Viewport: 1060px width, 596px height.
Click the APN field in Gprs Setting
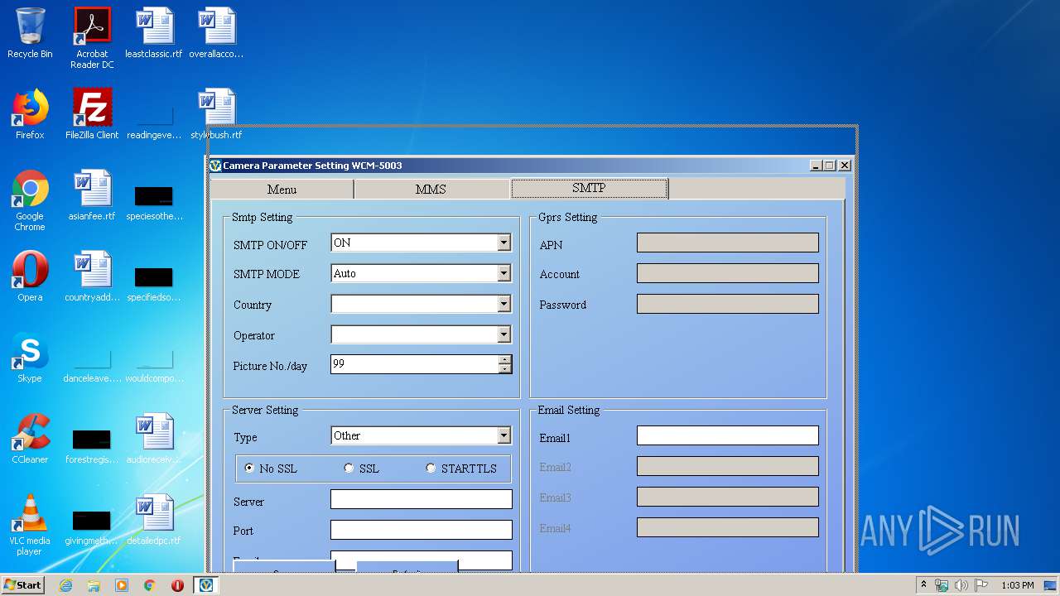[x=728, y=243]
